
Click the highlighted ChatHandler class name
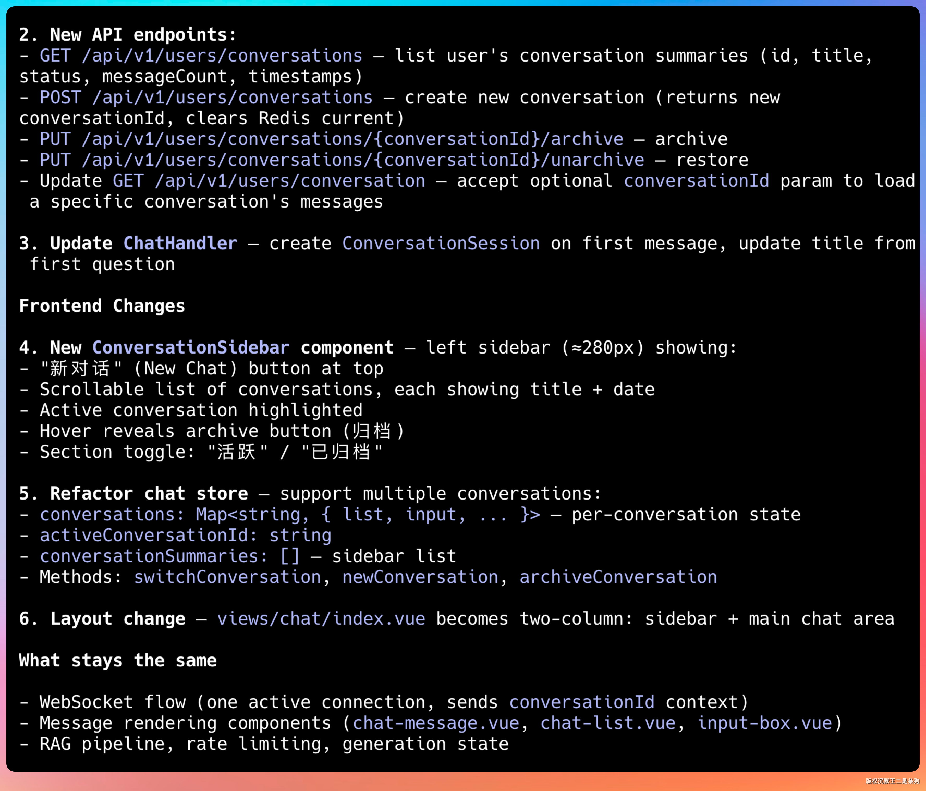[x=180, y=244]
